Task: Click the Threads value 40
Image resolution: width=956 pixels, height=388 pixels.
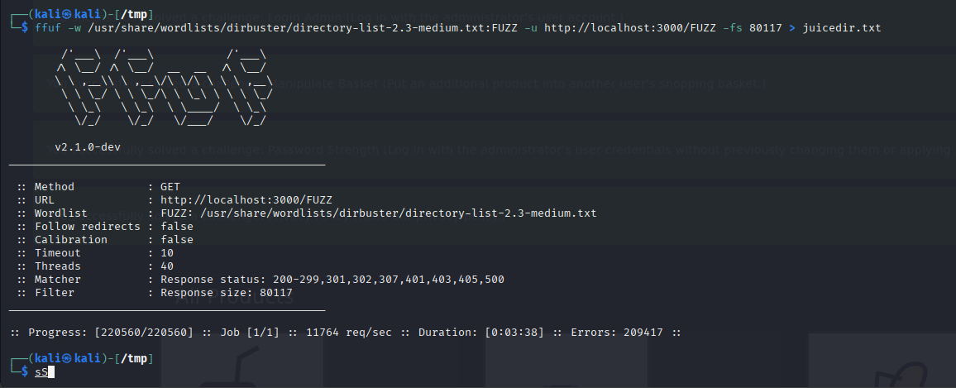Action: (167, 266)
